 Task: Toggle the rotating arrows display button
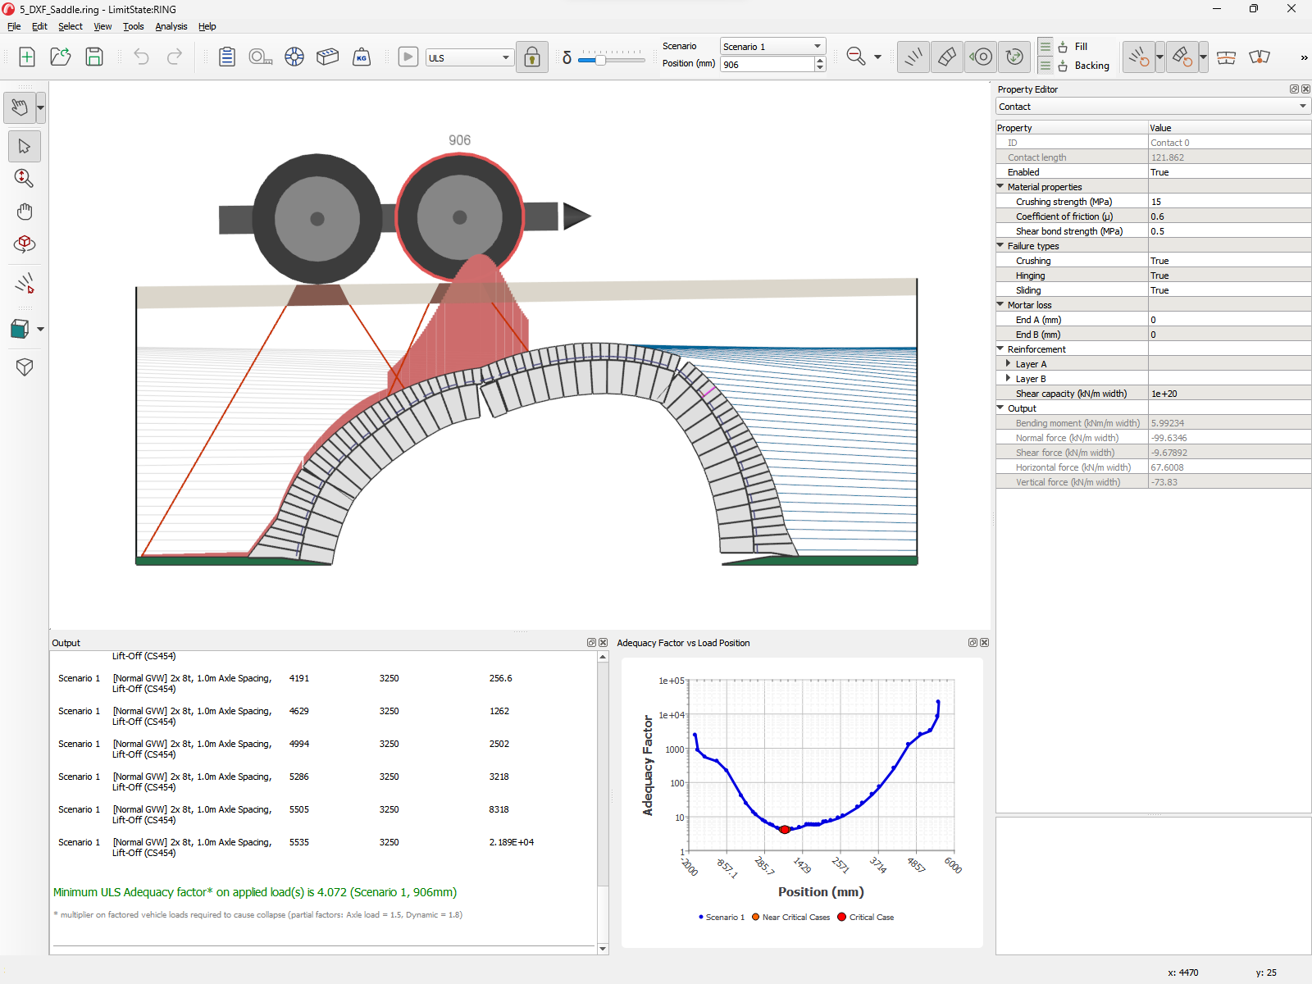click(x=1014, y=57)
